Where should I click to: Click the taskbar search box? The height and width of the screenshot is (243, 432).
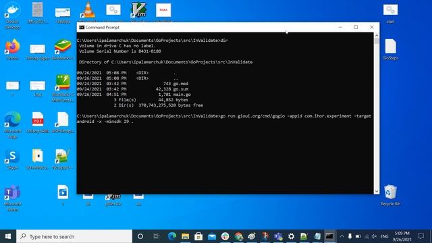74,236
